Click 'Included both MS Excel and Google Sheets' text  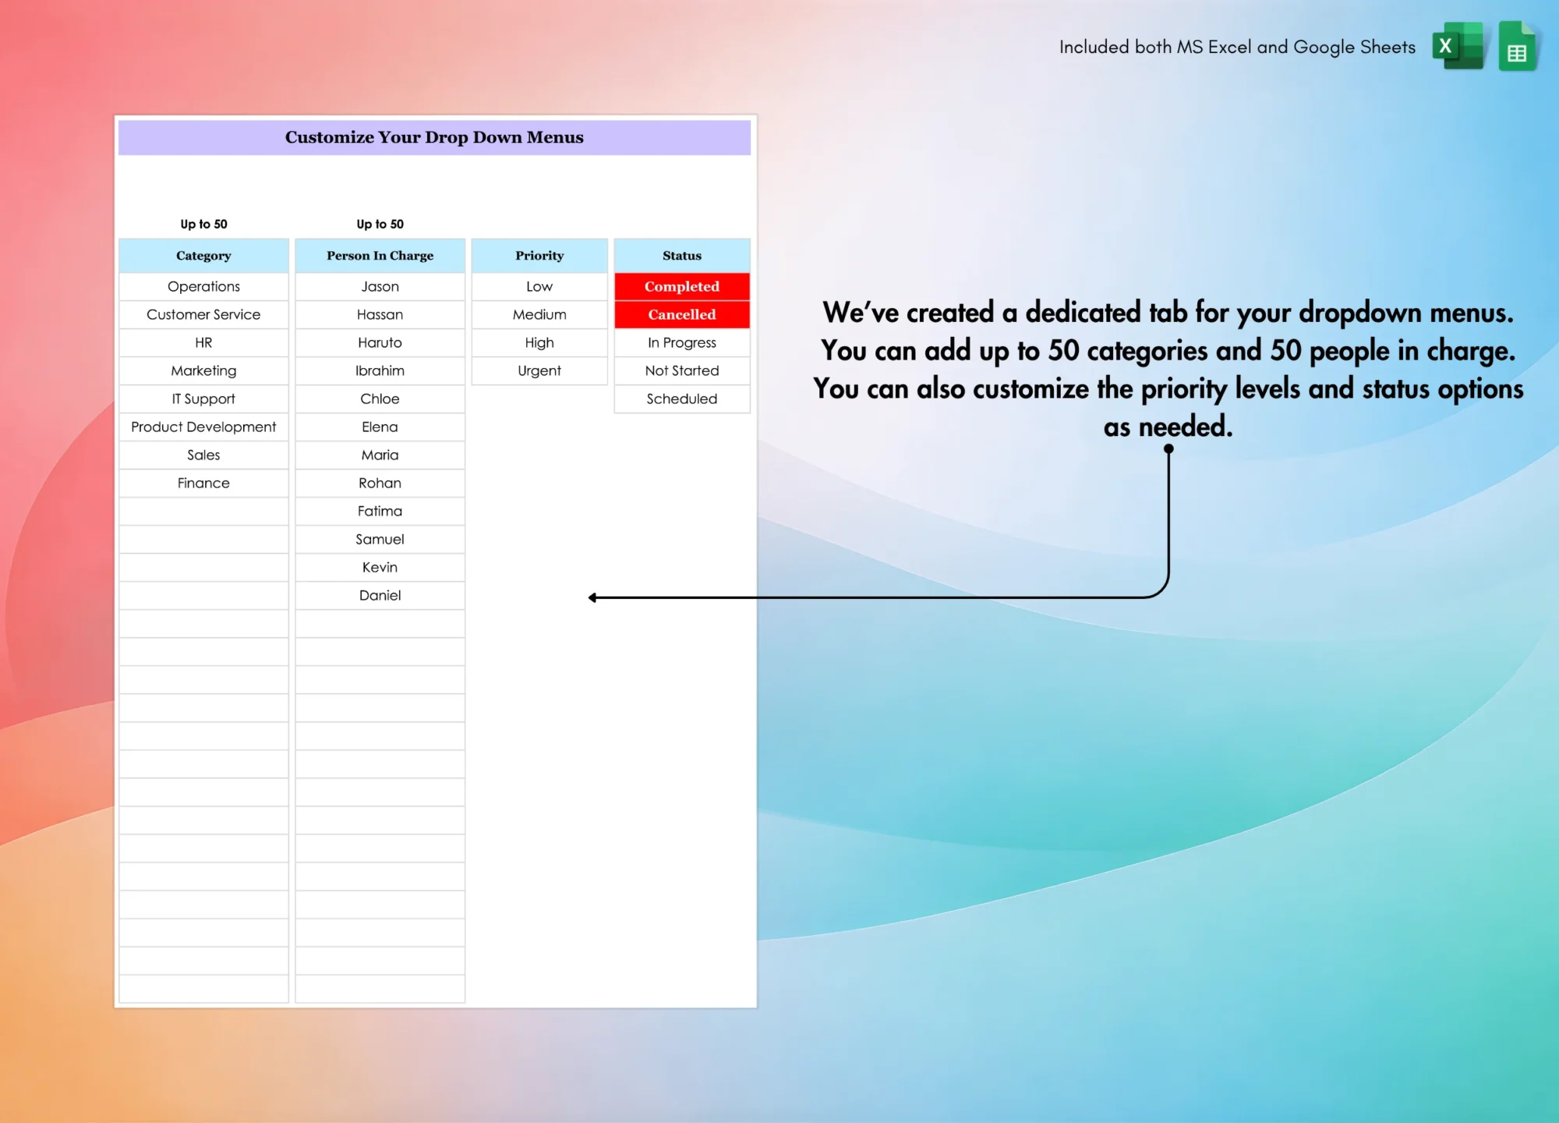point(1237,47)
